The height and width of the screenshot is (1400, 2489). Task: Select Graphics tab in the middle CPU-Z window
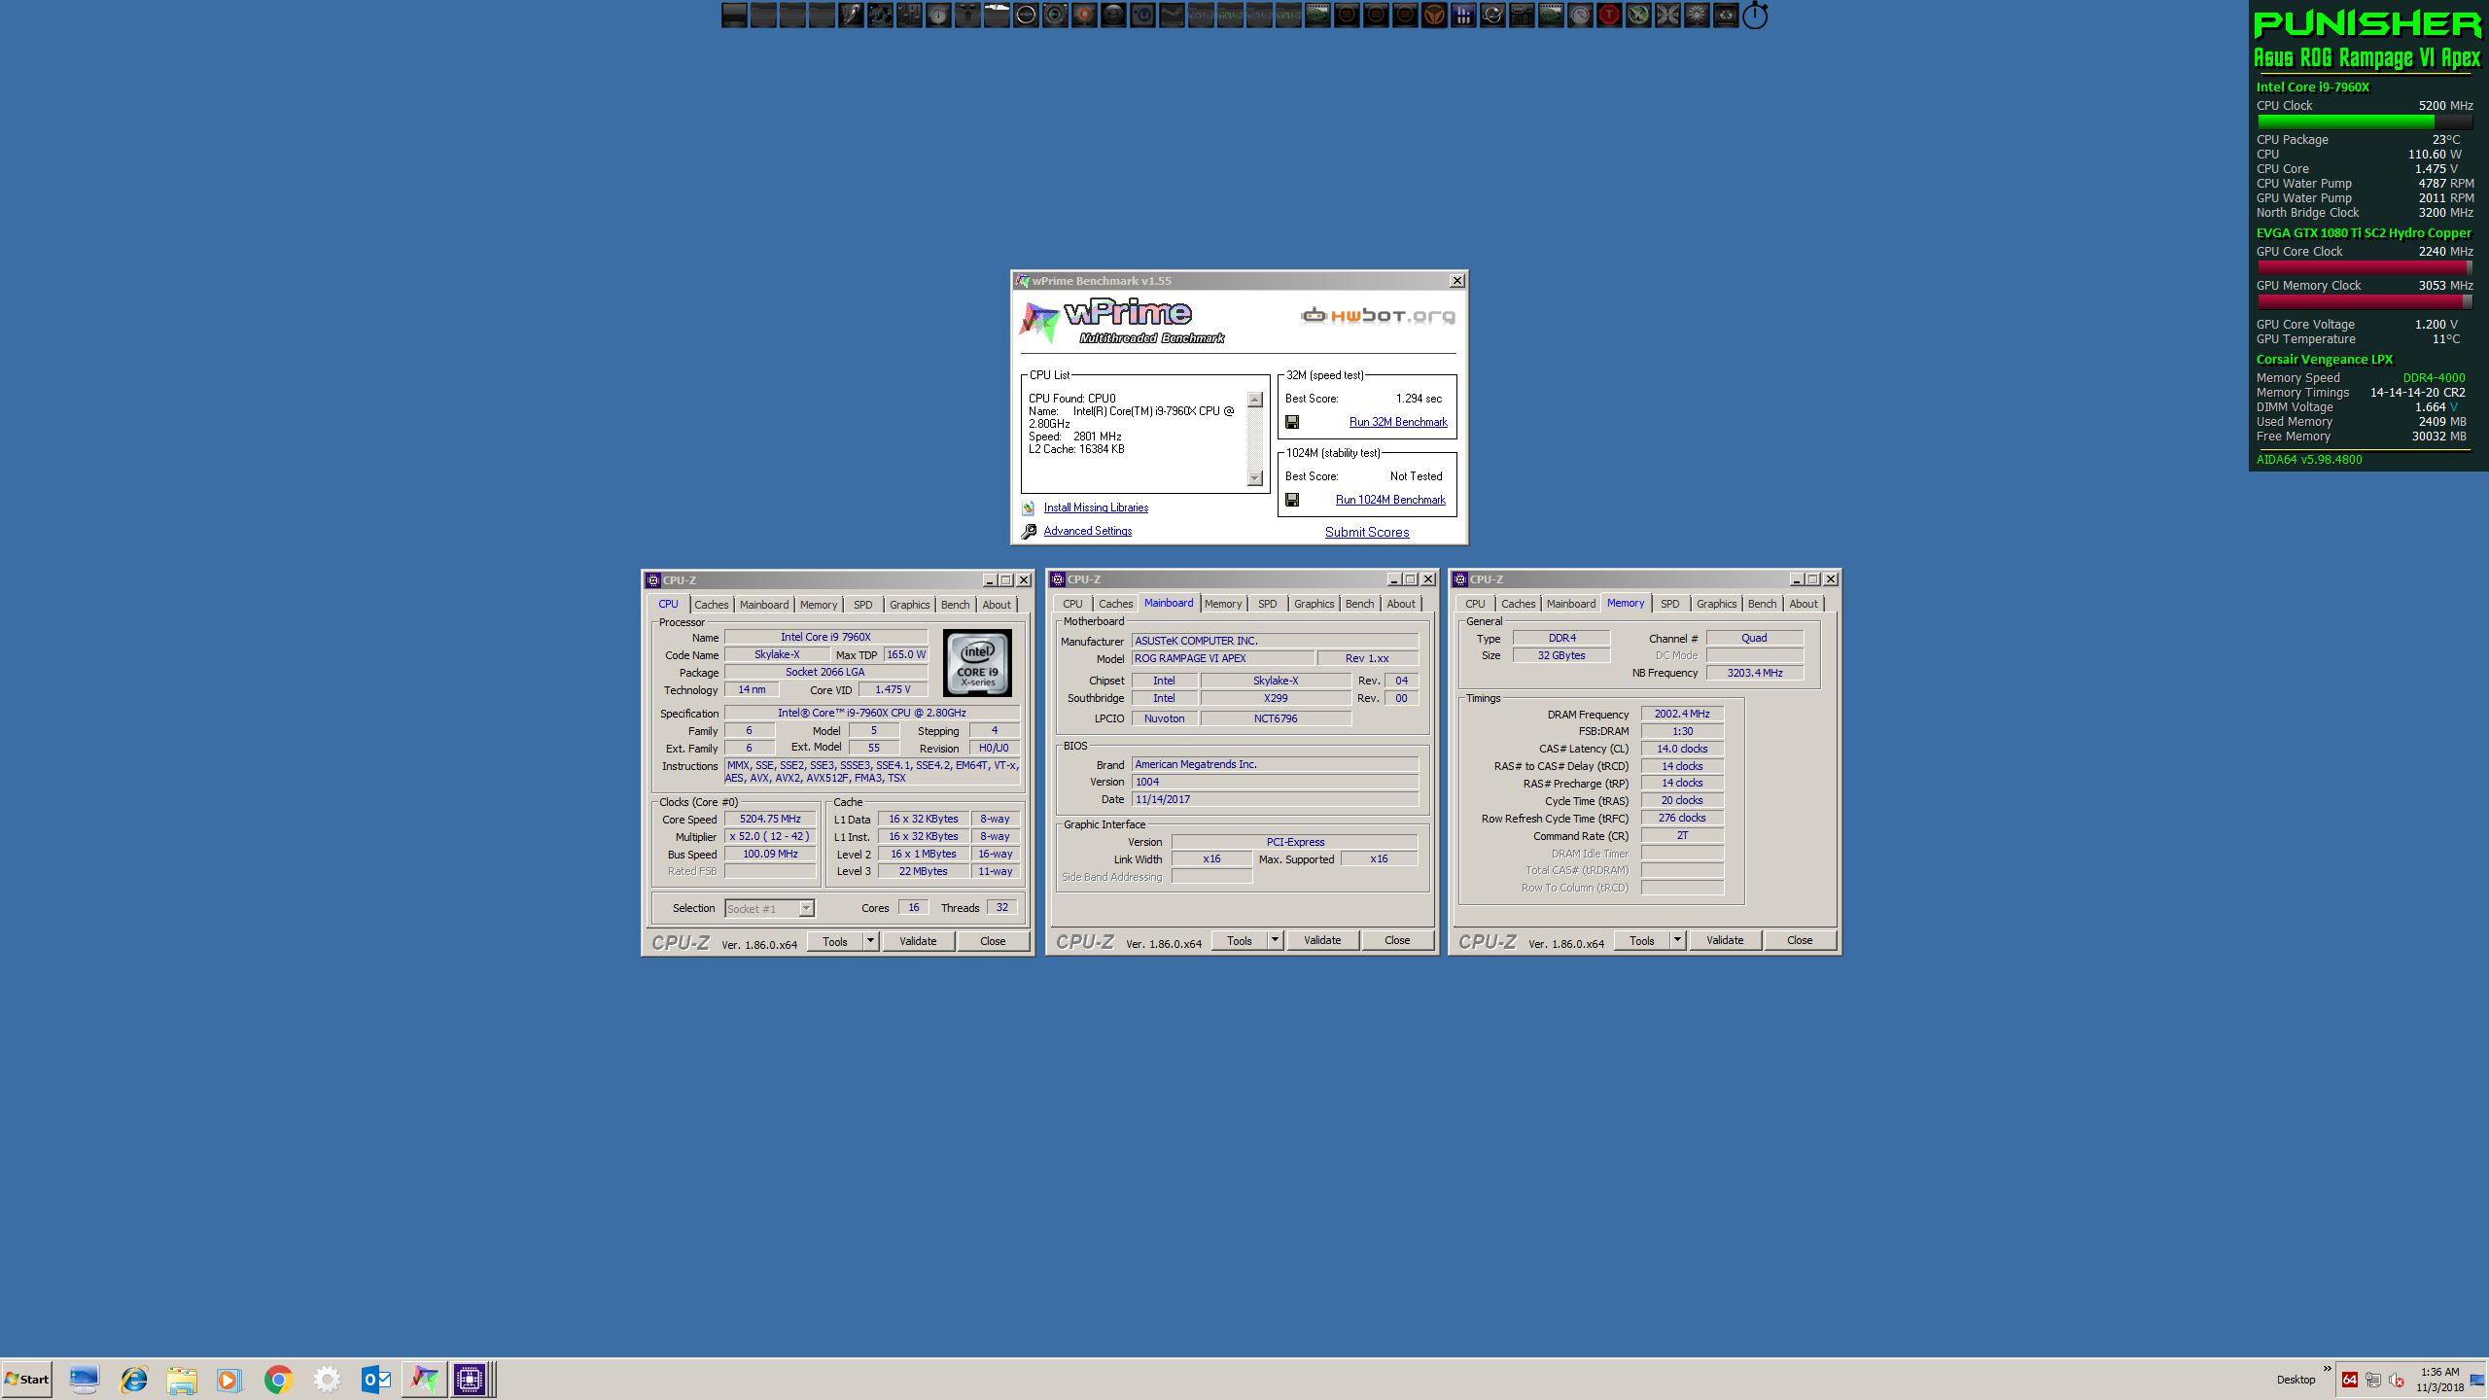click(x=1314, y=604)
